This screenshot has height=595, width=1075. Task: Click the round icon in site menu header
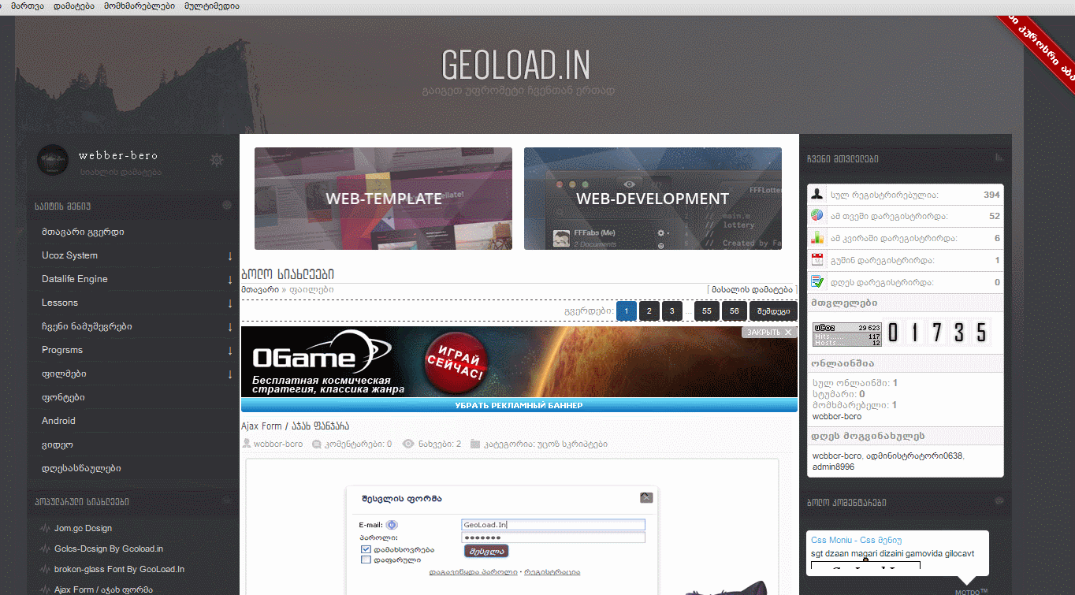click(227, 205)
